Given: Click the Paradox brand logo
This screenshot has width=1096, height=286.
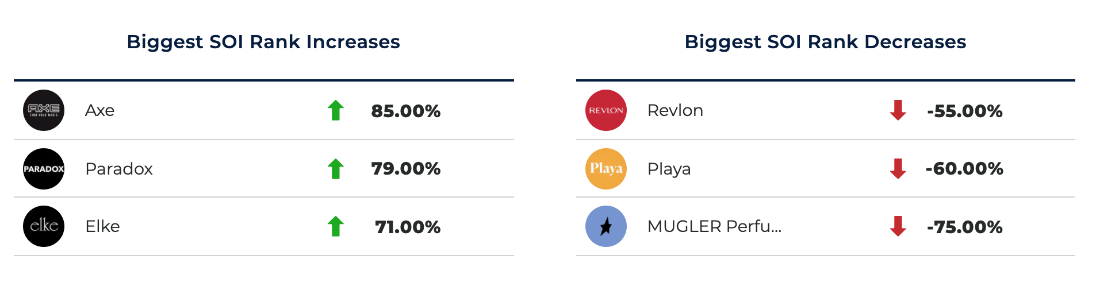Looking at the screenshot, I should point(44,169).
